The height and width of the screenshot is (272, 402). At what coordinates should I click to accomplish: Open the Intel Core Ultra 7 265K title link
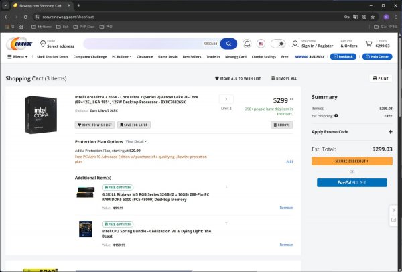[137, 99]
